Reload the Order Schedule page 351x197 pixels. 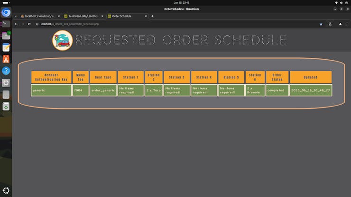click(x=30, y=24)
